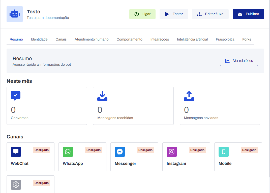The height and width of the screenshot is (193, 270).
Task: Turn on the bot with Ligar
Action: click(x=142, y=14)
